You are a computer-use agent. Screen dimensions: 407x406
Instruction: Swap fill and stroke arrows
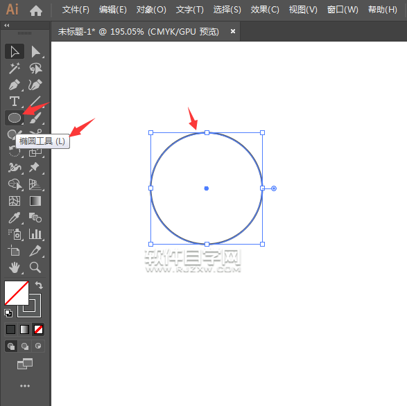(x=39, y=285)
